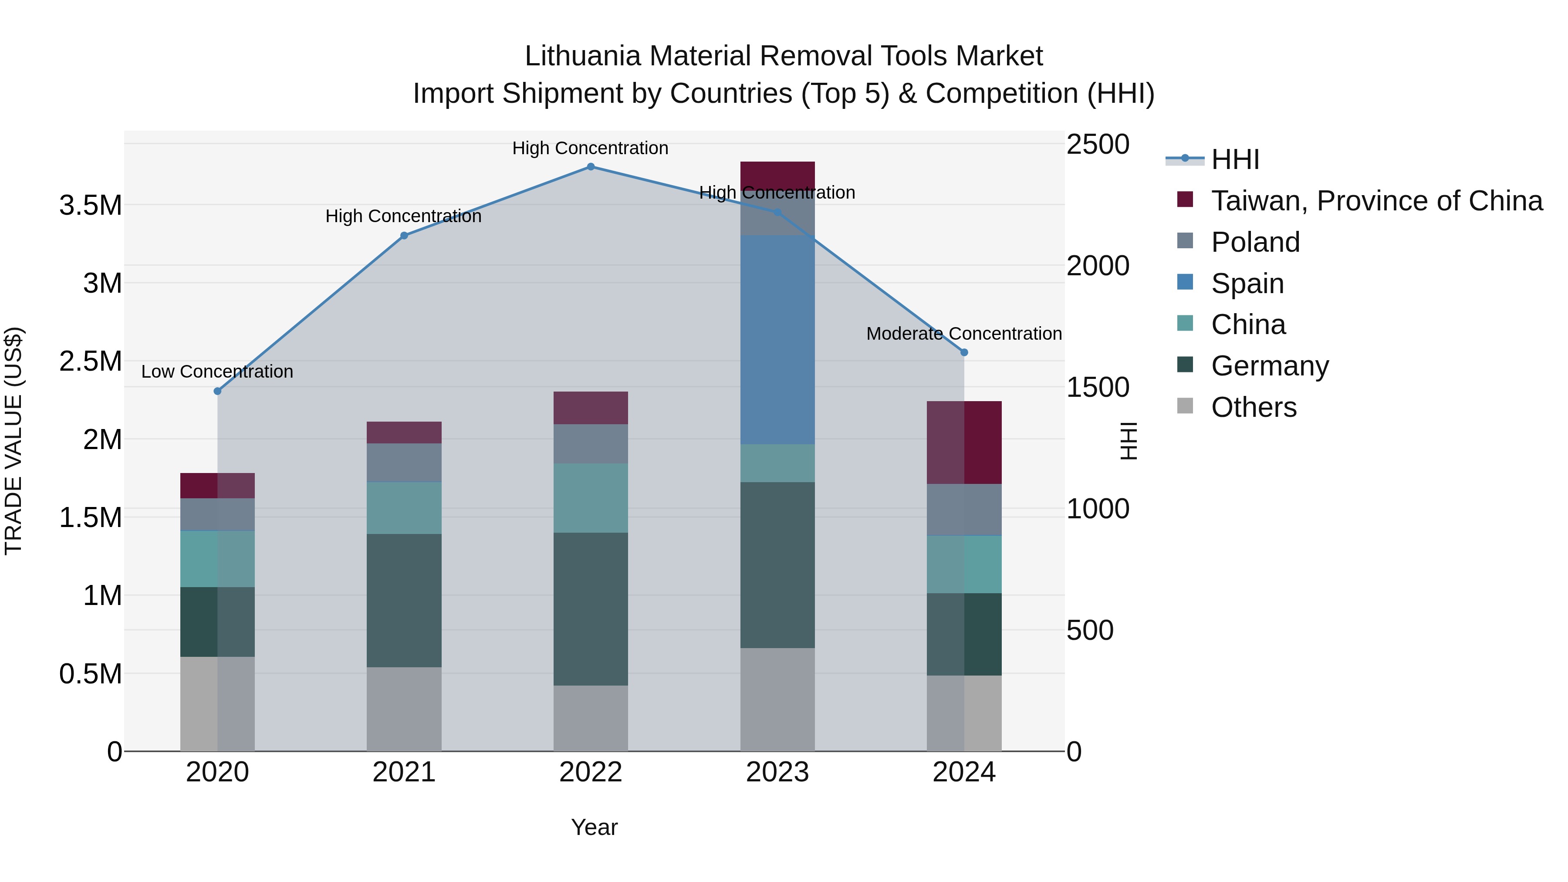This screenshot has height=882, width=1568.
Task: Click the Taiwan segment in 2024 bar
Action: pos(964,443)
